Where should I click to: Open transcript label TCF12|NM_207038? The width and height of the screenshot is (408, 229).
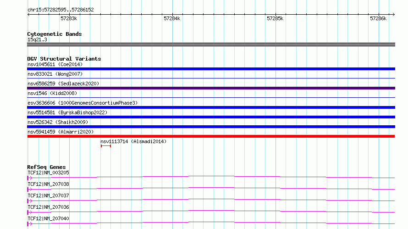point(49,184)
